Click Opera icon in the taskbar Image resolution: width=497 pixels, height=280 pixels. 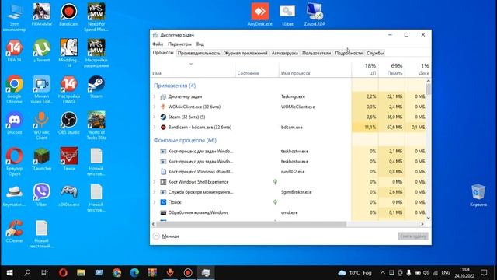coord(63,272)
